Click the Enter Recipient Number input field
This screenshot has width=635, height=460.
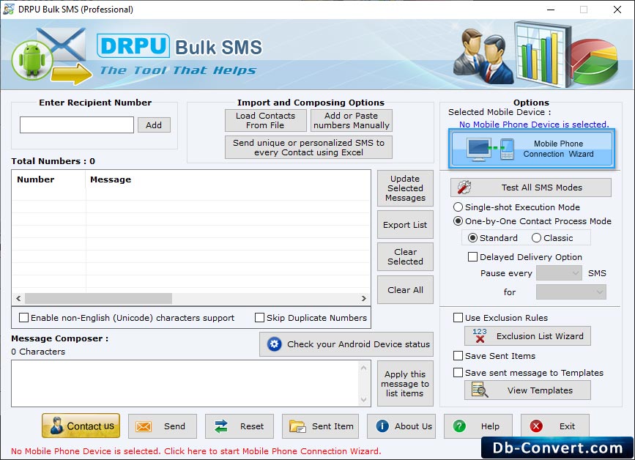coord(77,125)
